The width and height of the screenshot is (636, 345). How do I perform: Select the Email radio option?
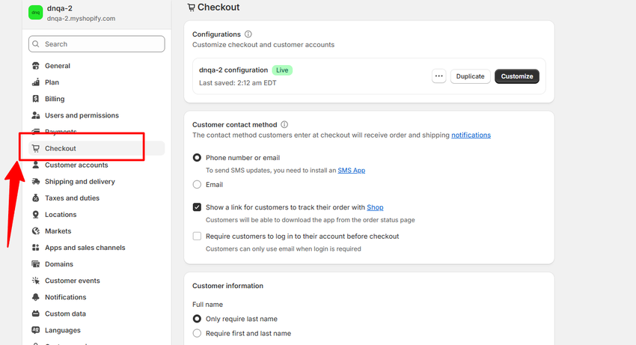[x=198, y=184]
